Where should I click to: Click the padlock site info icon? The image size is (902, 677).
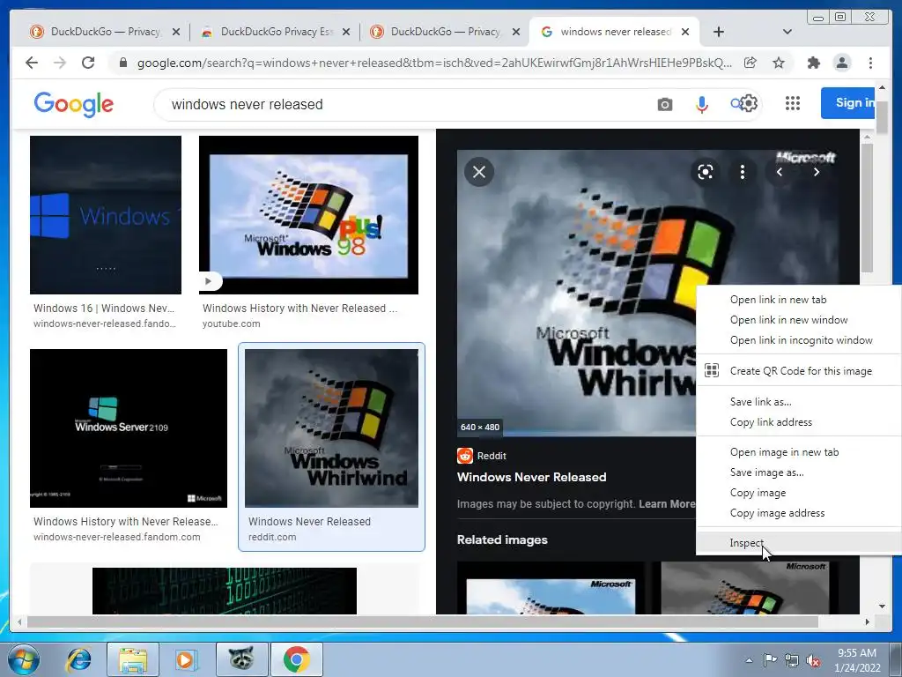(x=123, y=63)
